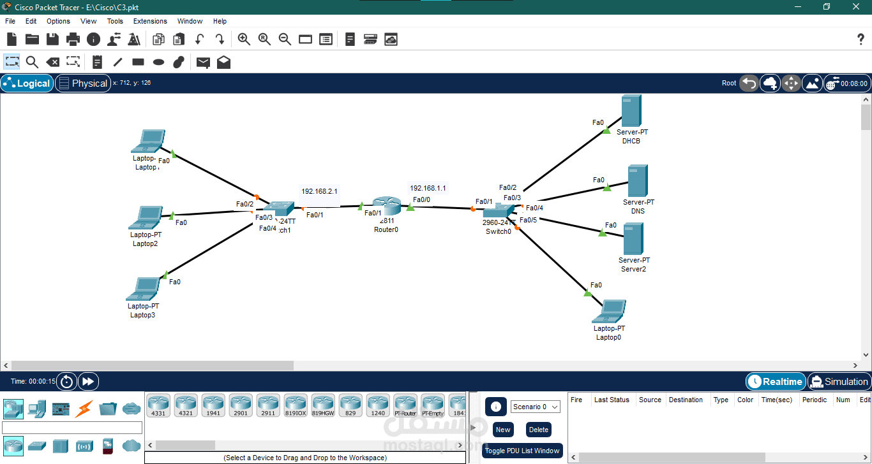Zoom out of the workspace
This screenshot has width=872, height=464.
(x=285, y=39)
